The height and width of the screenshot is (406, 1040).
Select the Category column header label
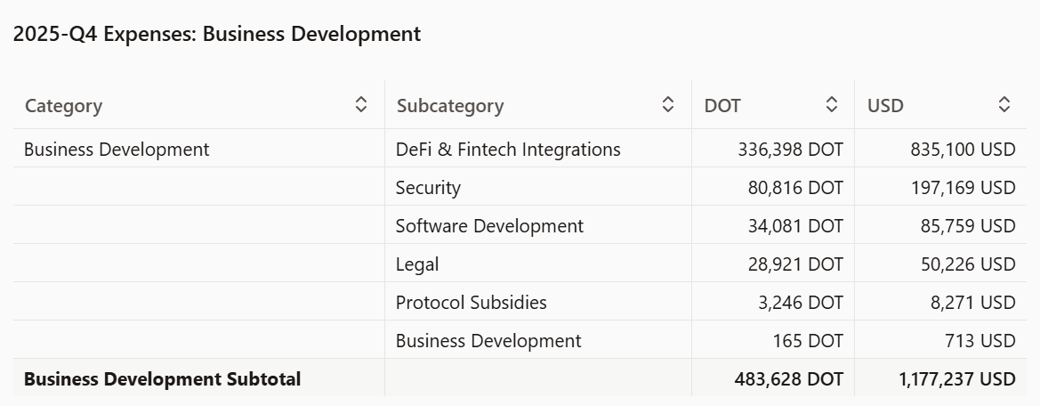63,106
